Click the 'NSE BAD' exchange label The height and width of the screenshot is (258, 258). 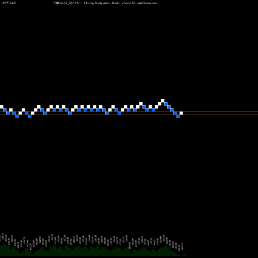point(9,3)
